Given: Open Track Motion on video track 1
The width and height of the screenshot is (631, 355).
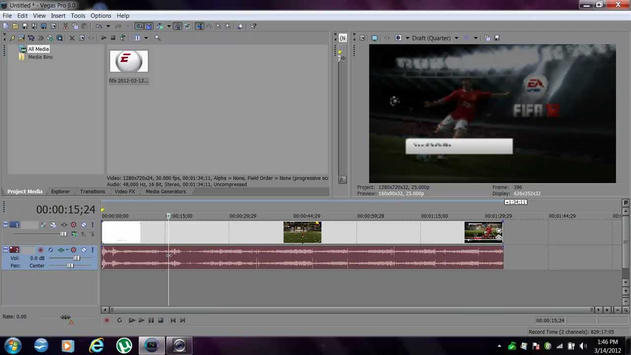Looking at the screenshot, I should (53, 225).
